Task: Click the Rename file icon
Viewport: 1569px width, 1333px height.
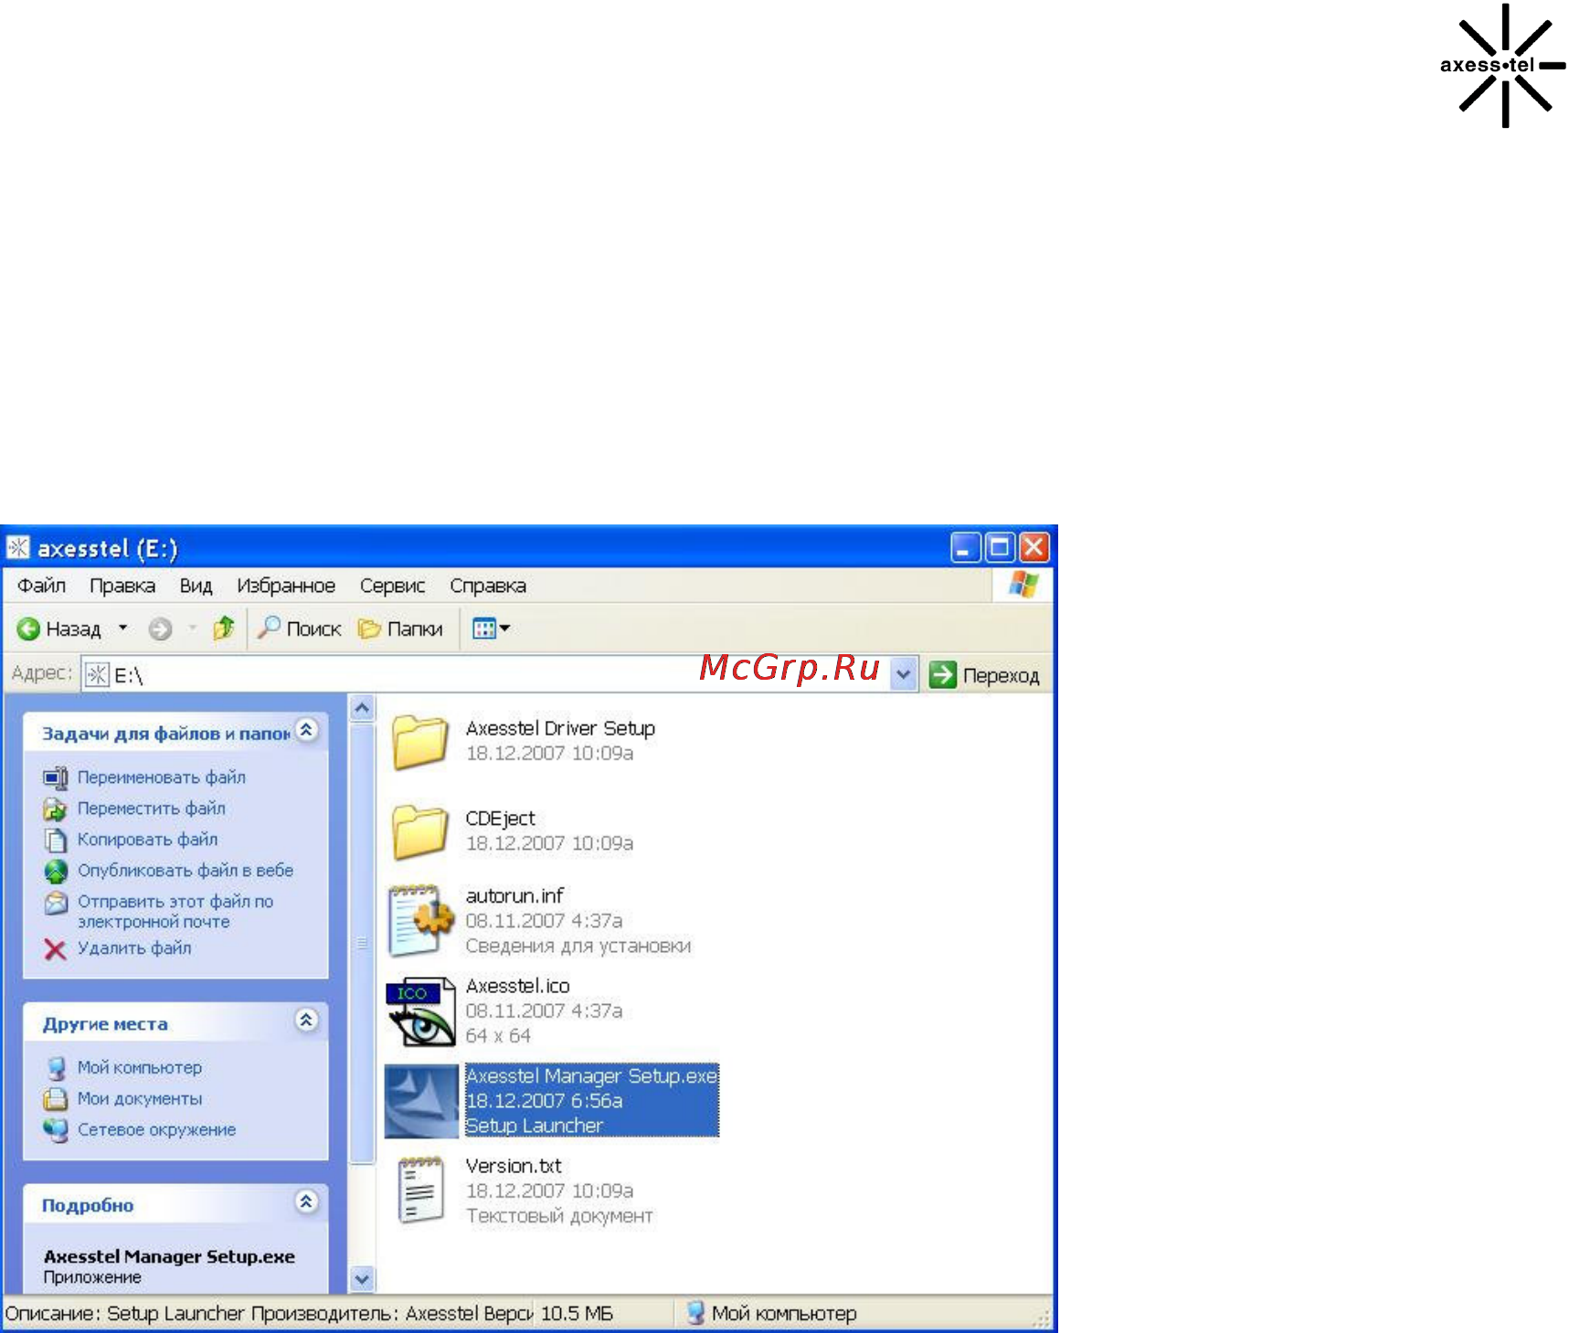Action: pyautogui.click(x=55, y=778)
